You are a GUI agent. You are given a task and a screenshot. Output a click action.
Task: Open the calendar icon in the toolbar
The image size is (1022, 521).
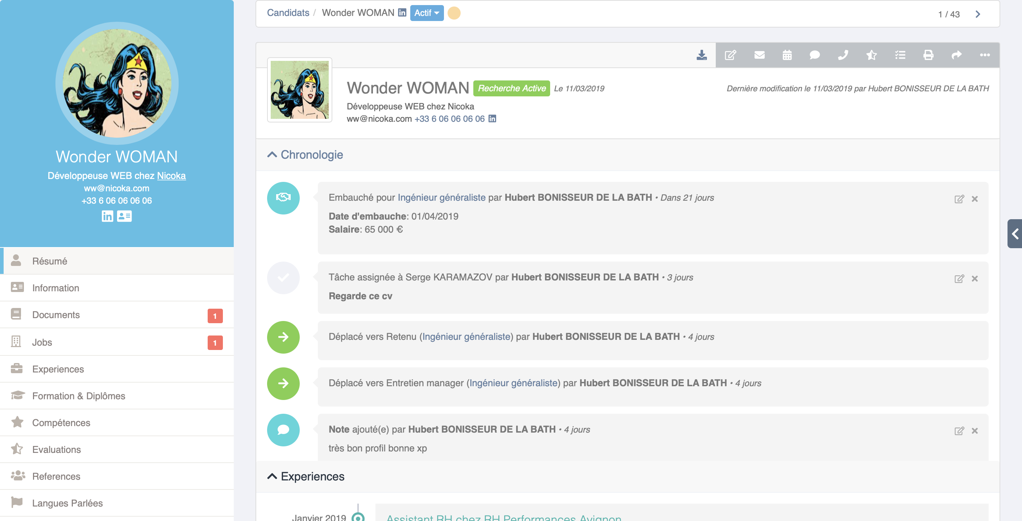[x=787, y=55]
